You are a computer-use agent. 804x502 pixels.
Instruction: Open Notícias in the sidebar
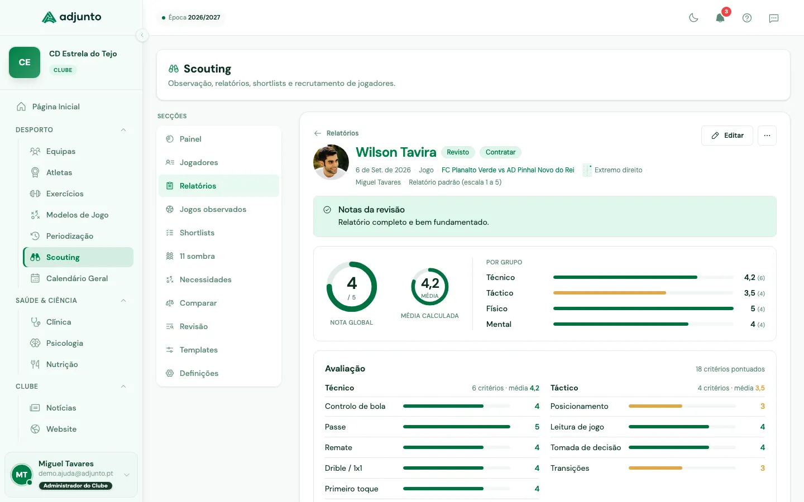78,408
